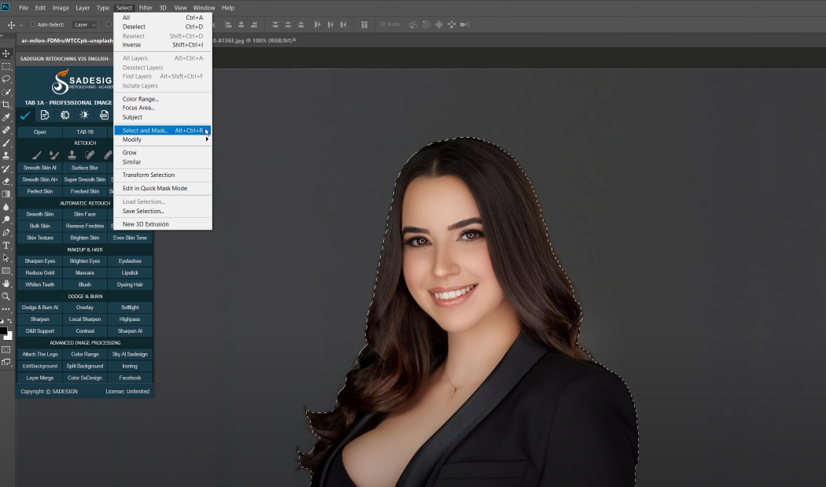Choose Edit in Quick Mask Mode
Screen dimensions: 826x487
point(163,188)
